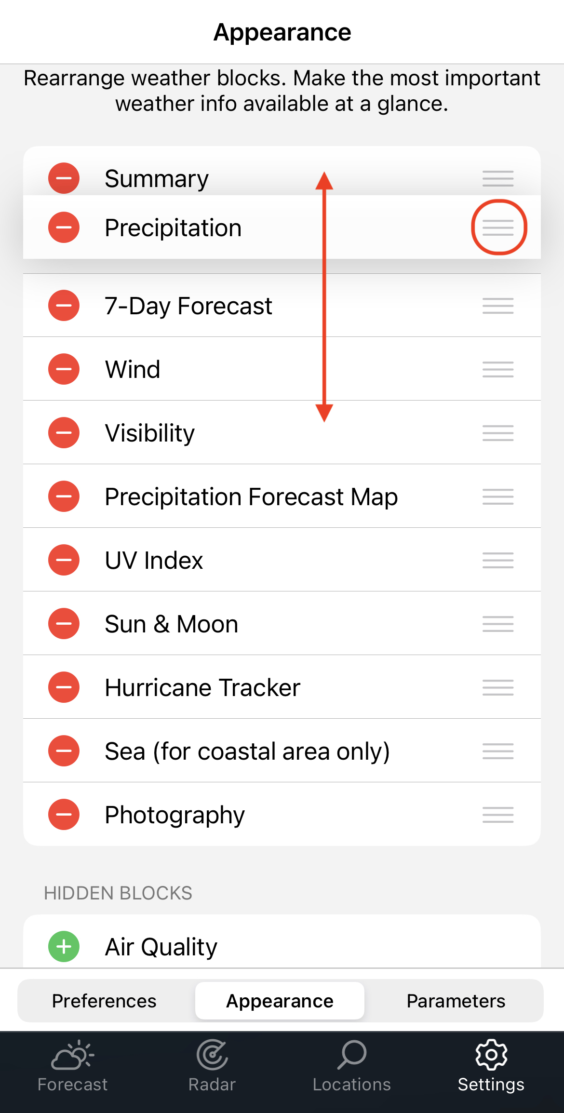Remove the Hurricane Tracker block

64,687
